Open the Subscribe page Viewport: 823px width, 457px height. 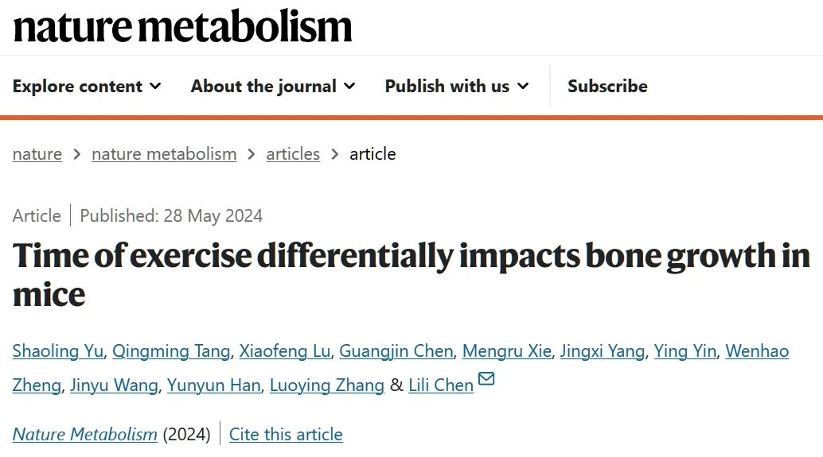(x=607, y=86)
